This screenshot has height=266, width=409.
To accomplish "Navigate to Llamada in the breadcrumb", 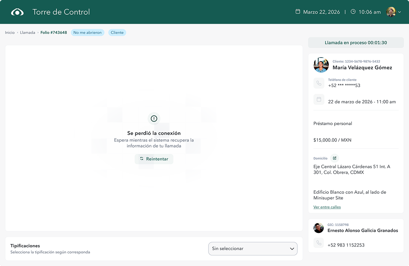I will click(x=27, y=33).
